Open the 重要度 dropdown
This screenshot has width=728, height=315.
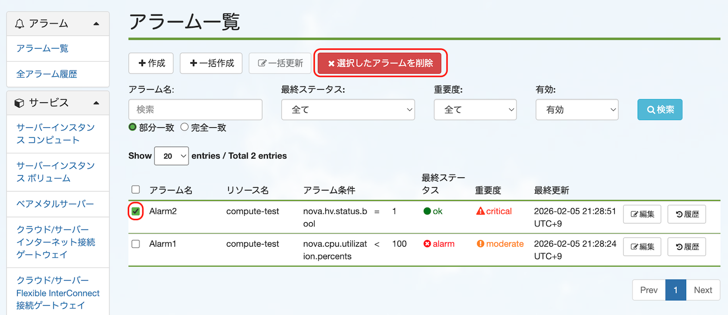point(475,110)
